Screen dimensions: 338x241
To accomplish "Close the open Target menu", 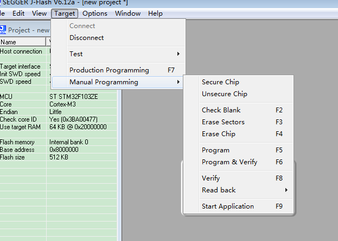I will 65,14.
